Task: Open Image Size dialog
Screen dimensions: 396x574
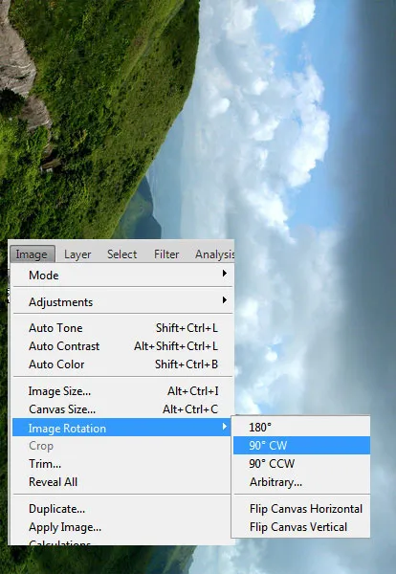Action: click(122, 391)
